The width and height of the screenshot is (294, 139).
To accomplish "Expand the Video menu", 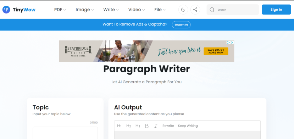I will (x=137, y=10).
